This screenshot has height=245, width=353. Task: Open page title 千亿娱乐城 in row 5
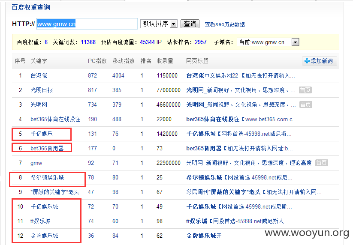[239, 134]
